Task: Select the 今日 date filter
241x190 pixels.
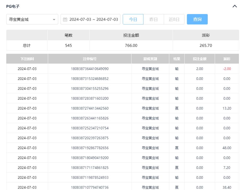Action: click(x=133, y=20)
